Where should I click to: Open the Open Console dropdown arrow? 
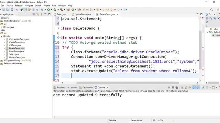click(x=217, y=87)
